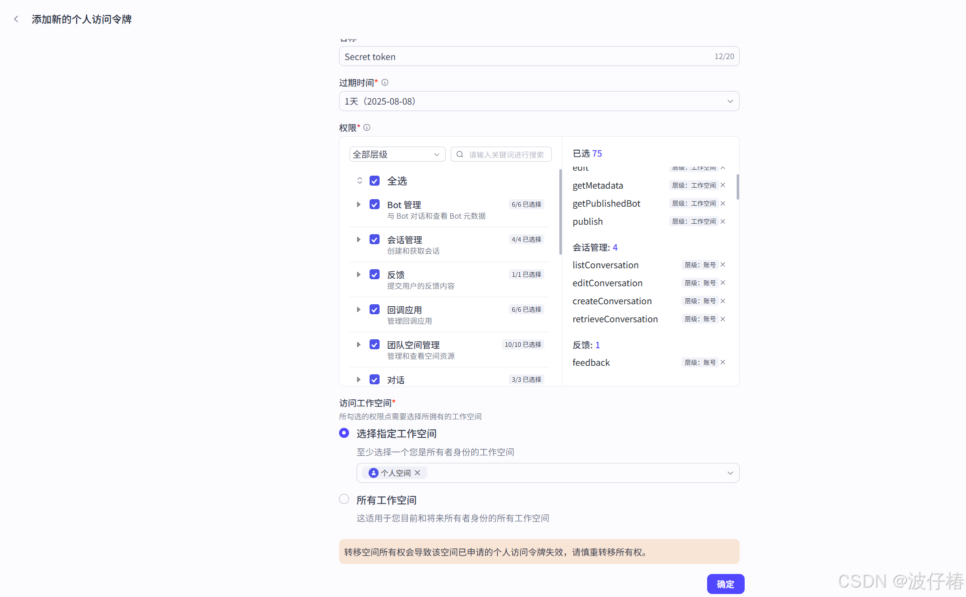The width and height of the screenshot is (966, 597).
Task: Remove the getMetadata permission via its X icon
Action: [x=723, y=185]
